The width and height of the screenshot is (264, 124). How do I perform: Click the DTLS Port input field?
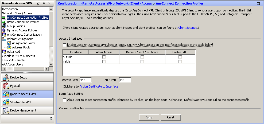click(125, 80)
